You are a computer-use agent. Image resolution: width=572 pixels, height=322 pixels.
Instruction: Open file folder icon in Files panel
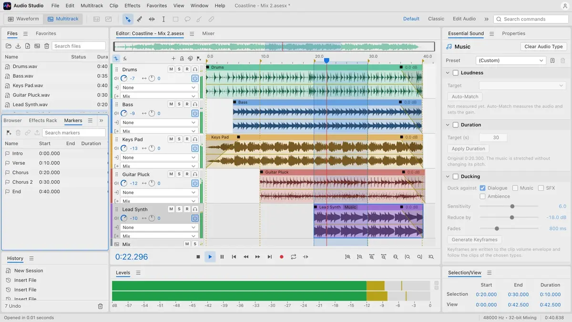(x=9, y=46)
